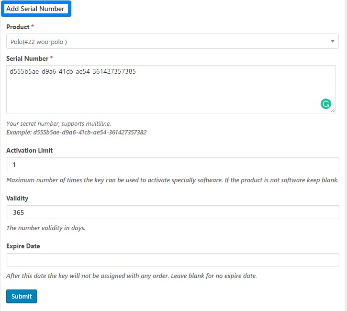The height and width of the screenshot is (311, 347).
Task: Click the Validity field showing 365
Action: pos(173,212)
